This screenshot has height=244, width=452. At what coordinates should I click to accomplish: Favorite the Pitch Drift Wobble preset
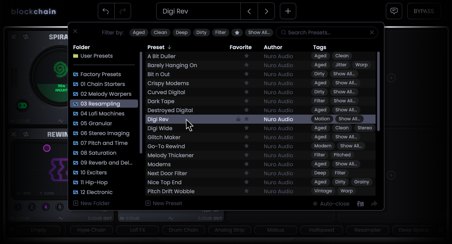(x=247, y=191)
